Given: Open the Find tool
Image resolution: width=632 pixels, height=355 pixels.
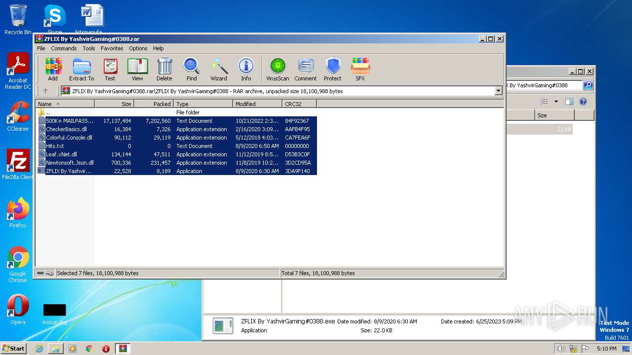Looking at the screenshot, I should 192,69.
